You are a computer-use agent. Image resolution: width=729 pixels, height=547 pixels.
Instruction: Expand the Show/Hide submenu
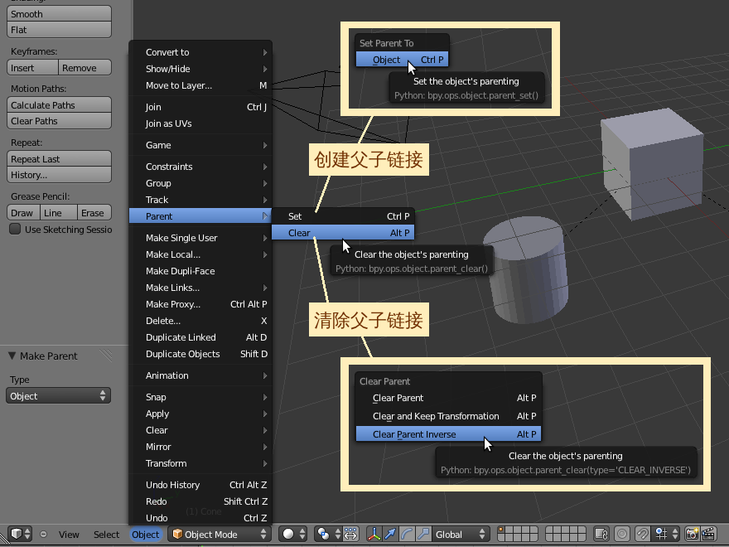click(x=200, y=69)
